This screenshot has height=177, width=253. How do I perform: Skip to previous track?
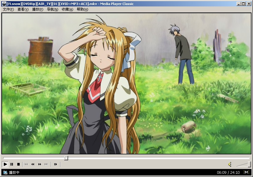click(x=26, y=164)
